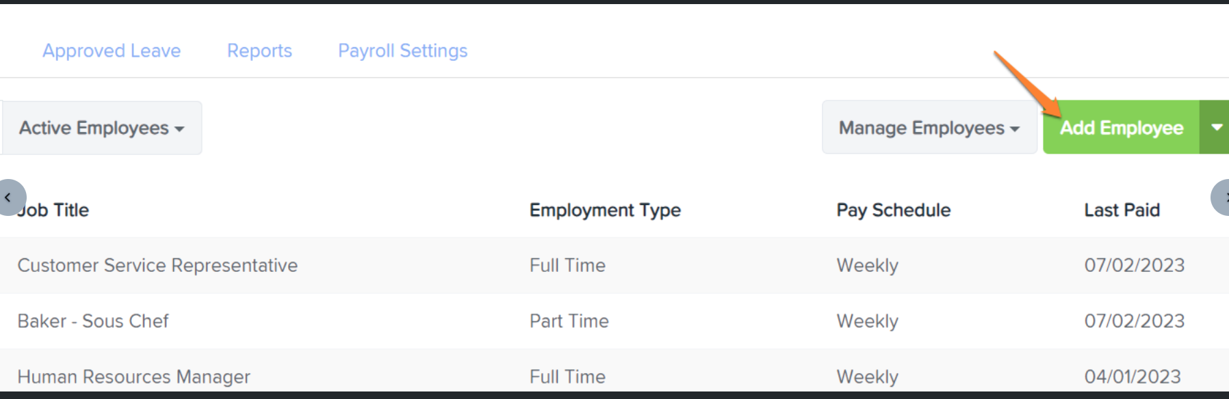Sort by the Employment Type column header
This screenshot has height=399, width=1229.
point(605,210)
